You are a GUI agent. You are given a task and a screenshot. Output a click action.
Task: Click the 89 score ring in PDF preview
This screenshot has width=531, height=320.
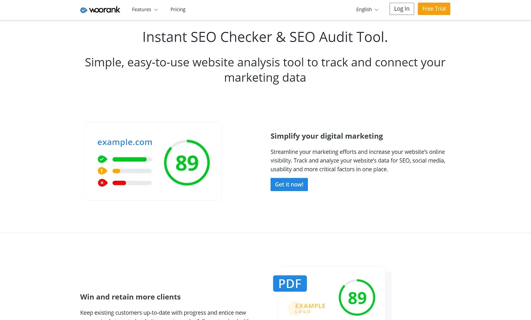357,298
